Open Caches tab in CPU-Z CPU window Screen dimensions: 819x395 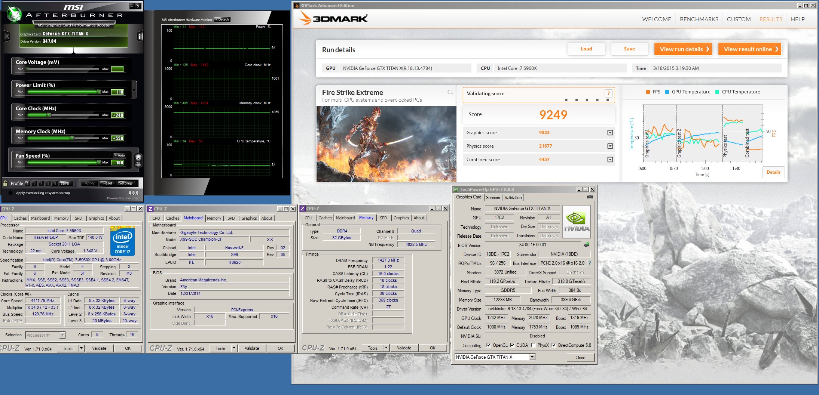coord(20,218)
